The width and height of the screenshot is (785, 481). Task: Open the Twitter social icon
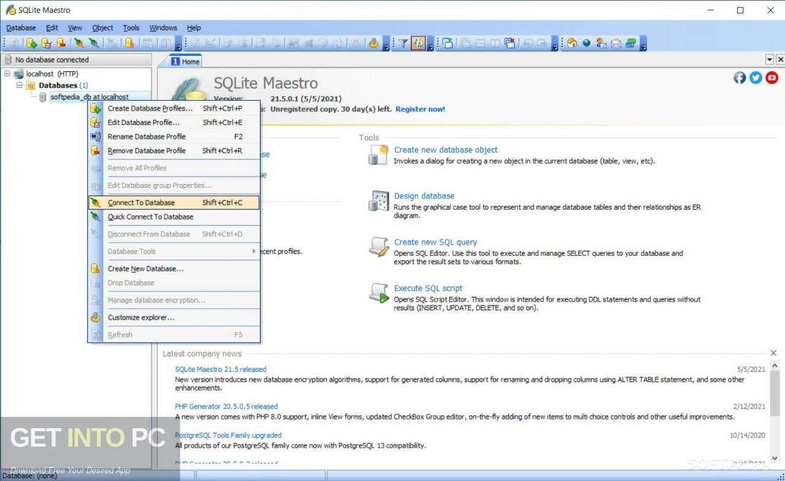756,77
